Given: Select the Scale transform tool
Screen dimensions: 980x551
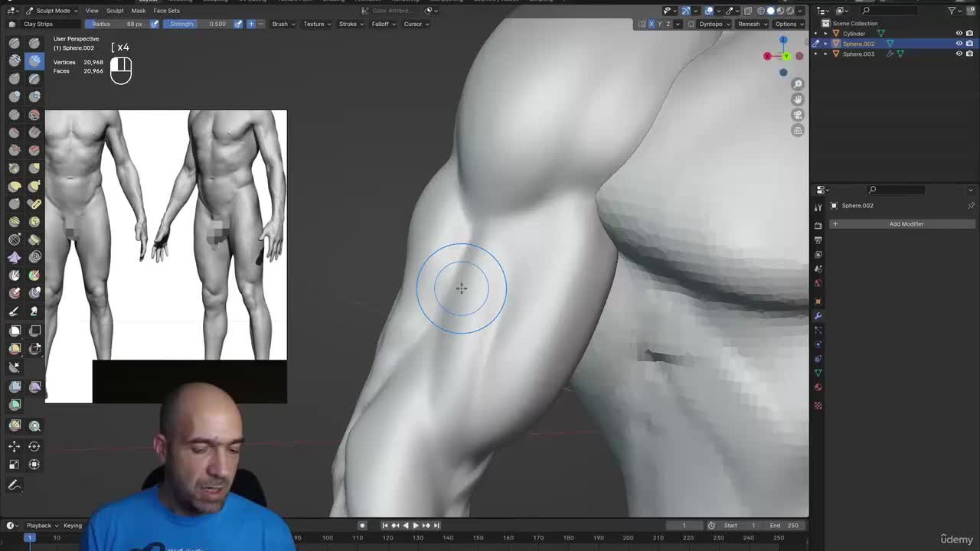Looking at the screenshot, I should pyautogui.click(x=15, y=465).
